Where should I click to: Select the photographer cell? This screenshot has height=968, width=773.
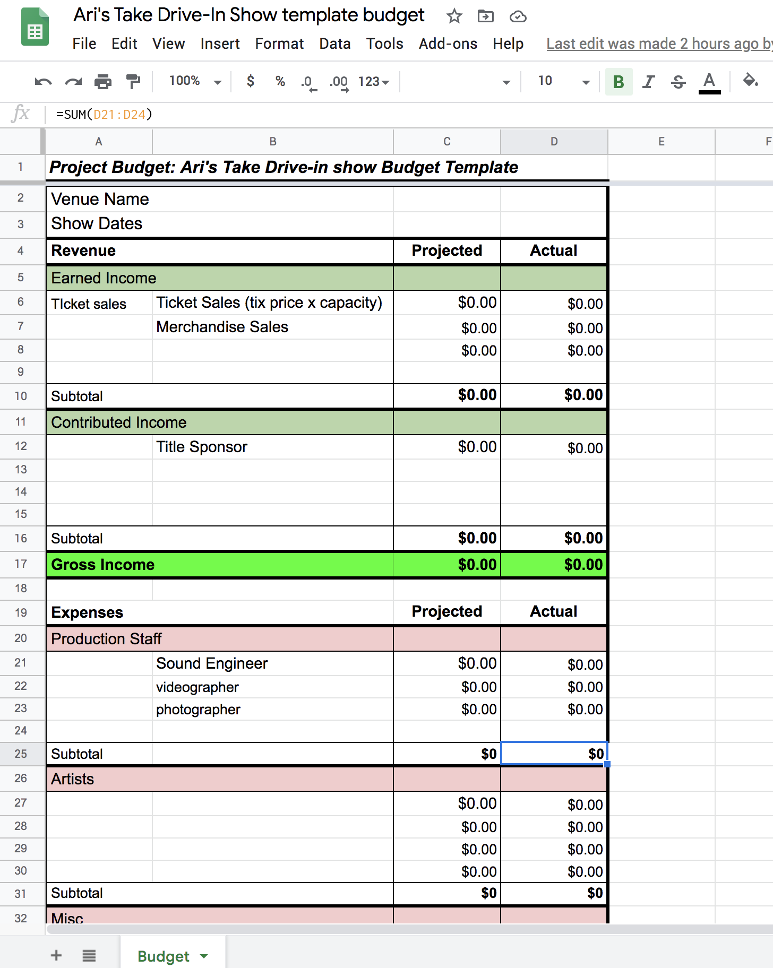[273, 710]
